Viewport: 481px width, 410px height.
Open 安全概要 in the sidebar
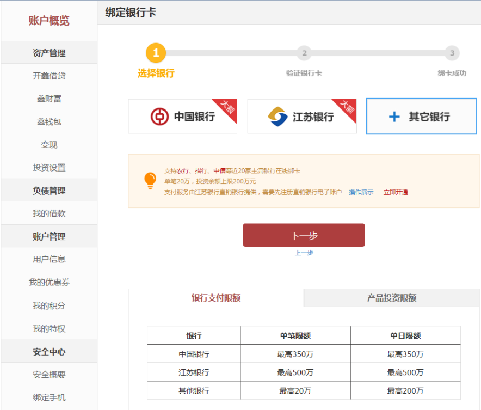[49, 375]
